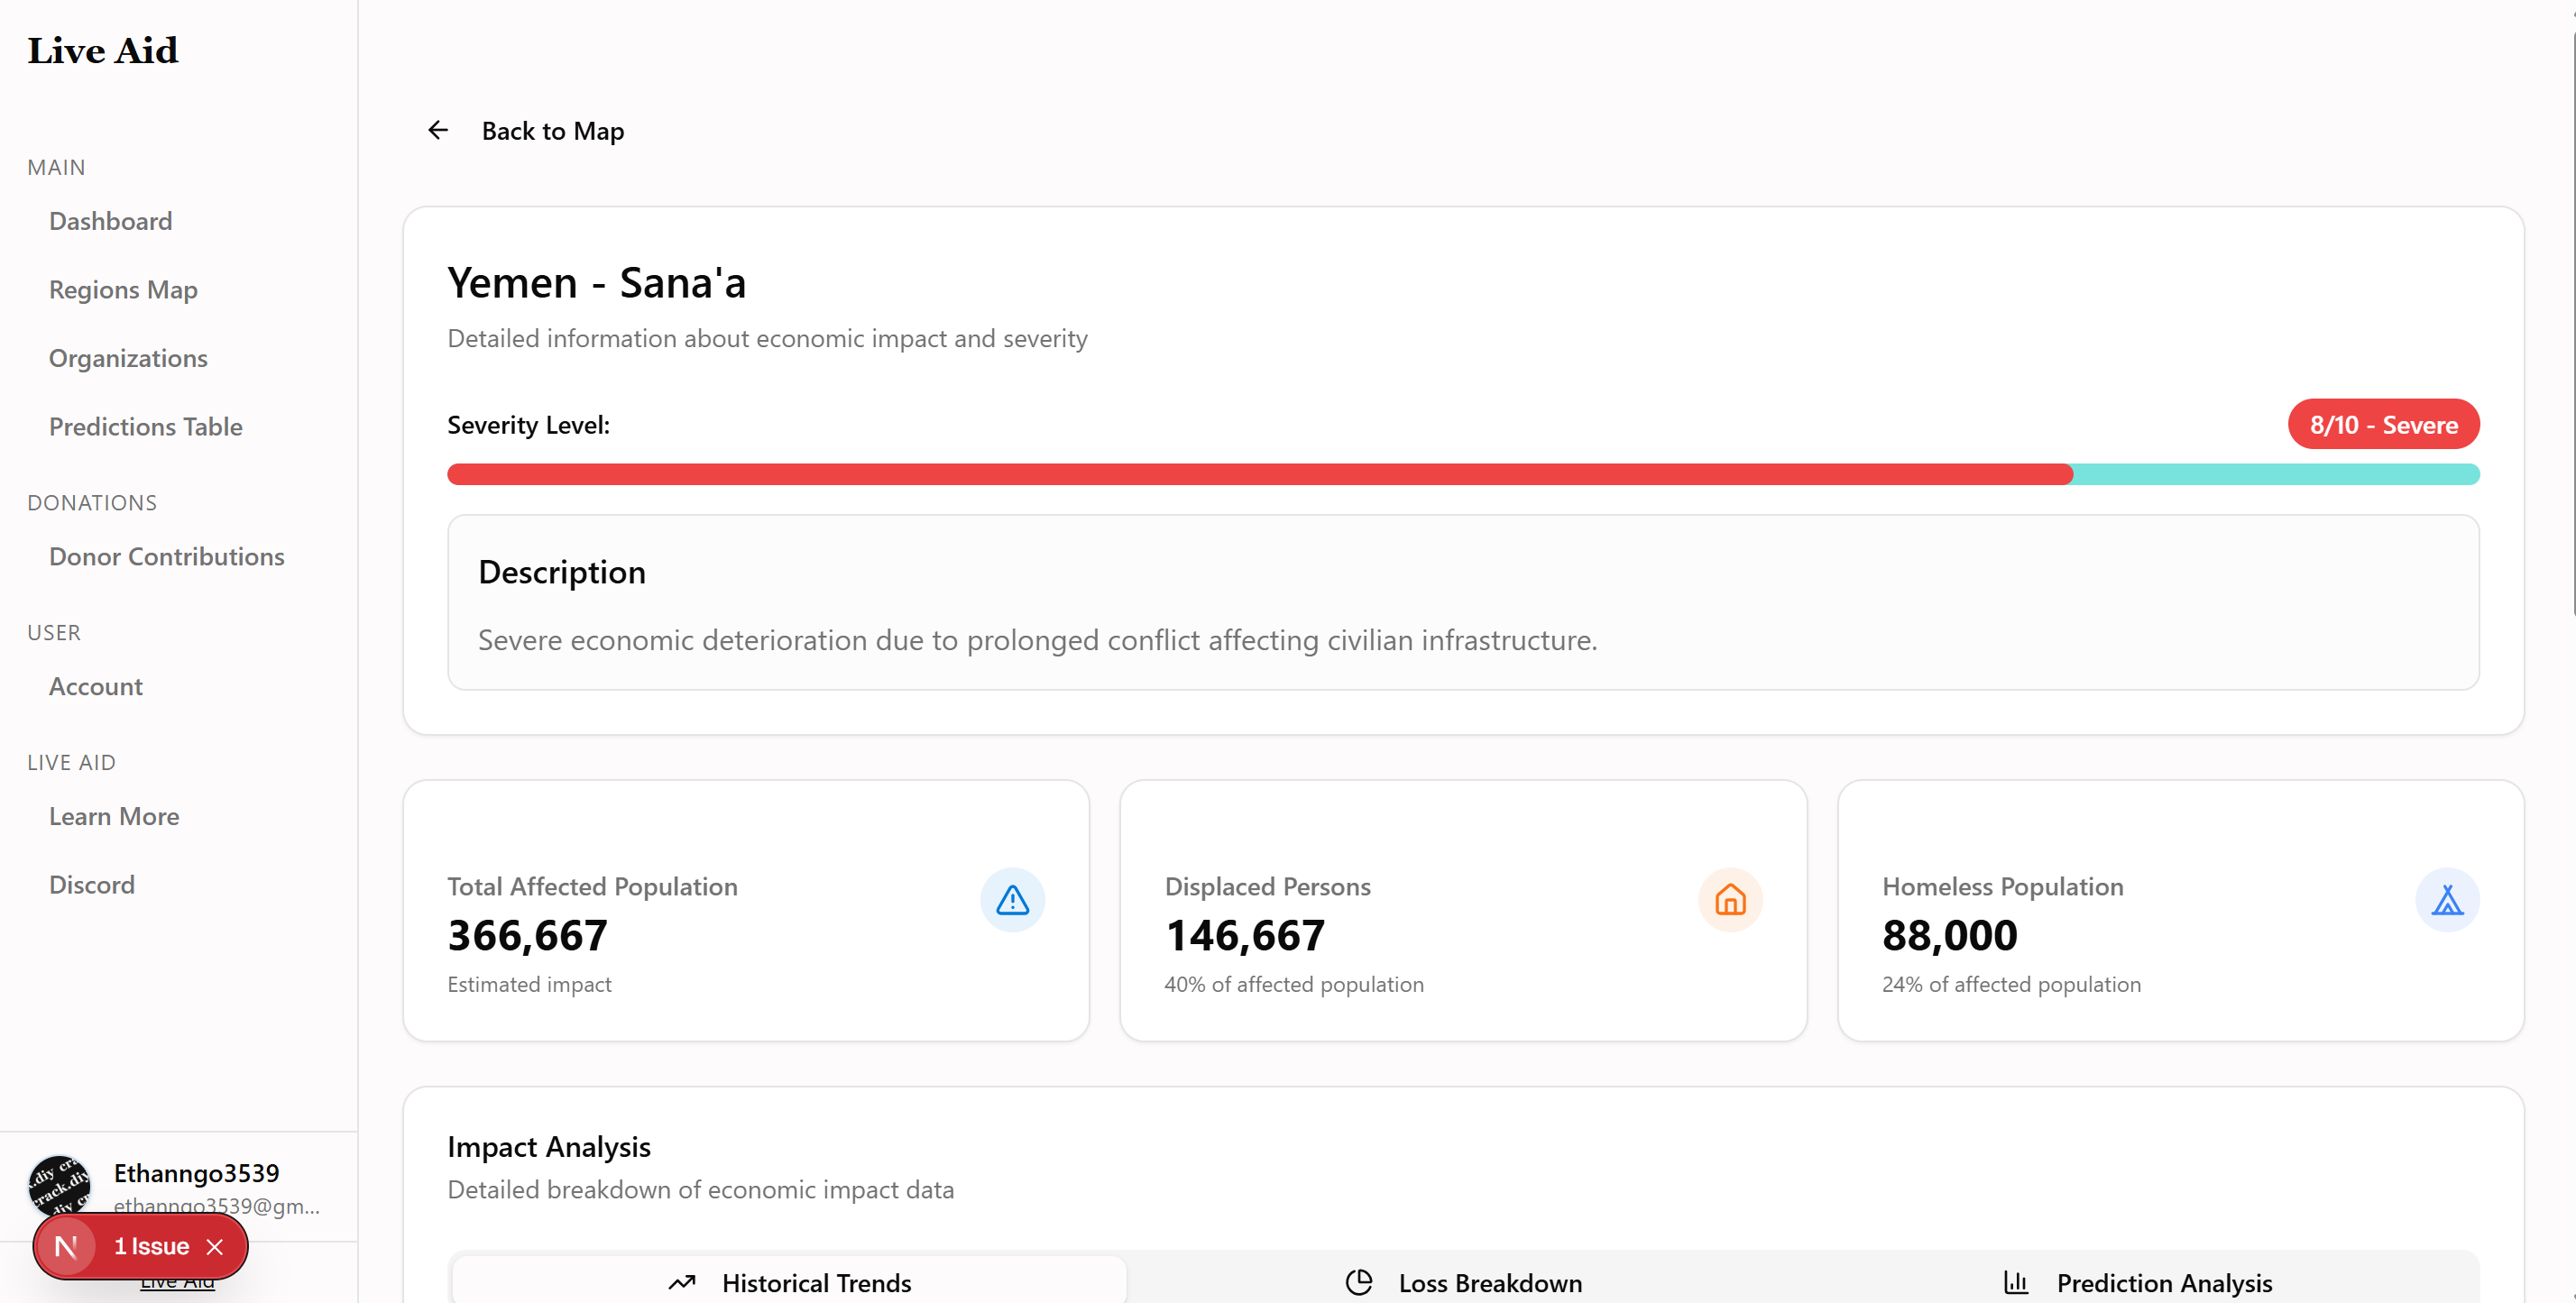Click the pie chart icon for Loss Breakdown
This screenshot has width=2576, height=1303.
point(1358,1282)
